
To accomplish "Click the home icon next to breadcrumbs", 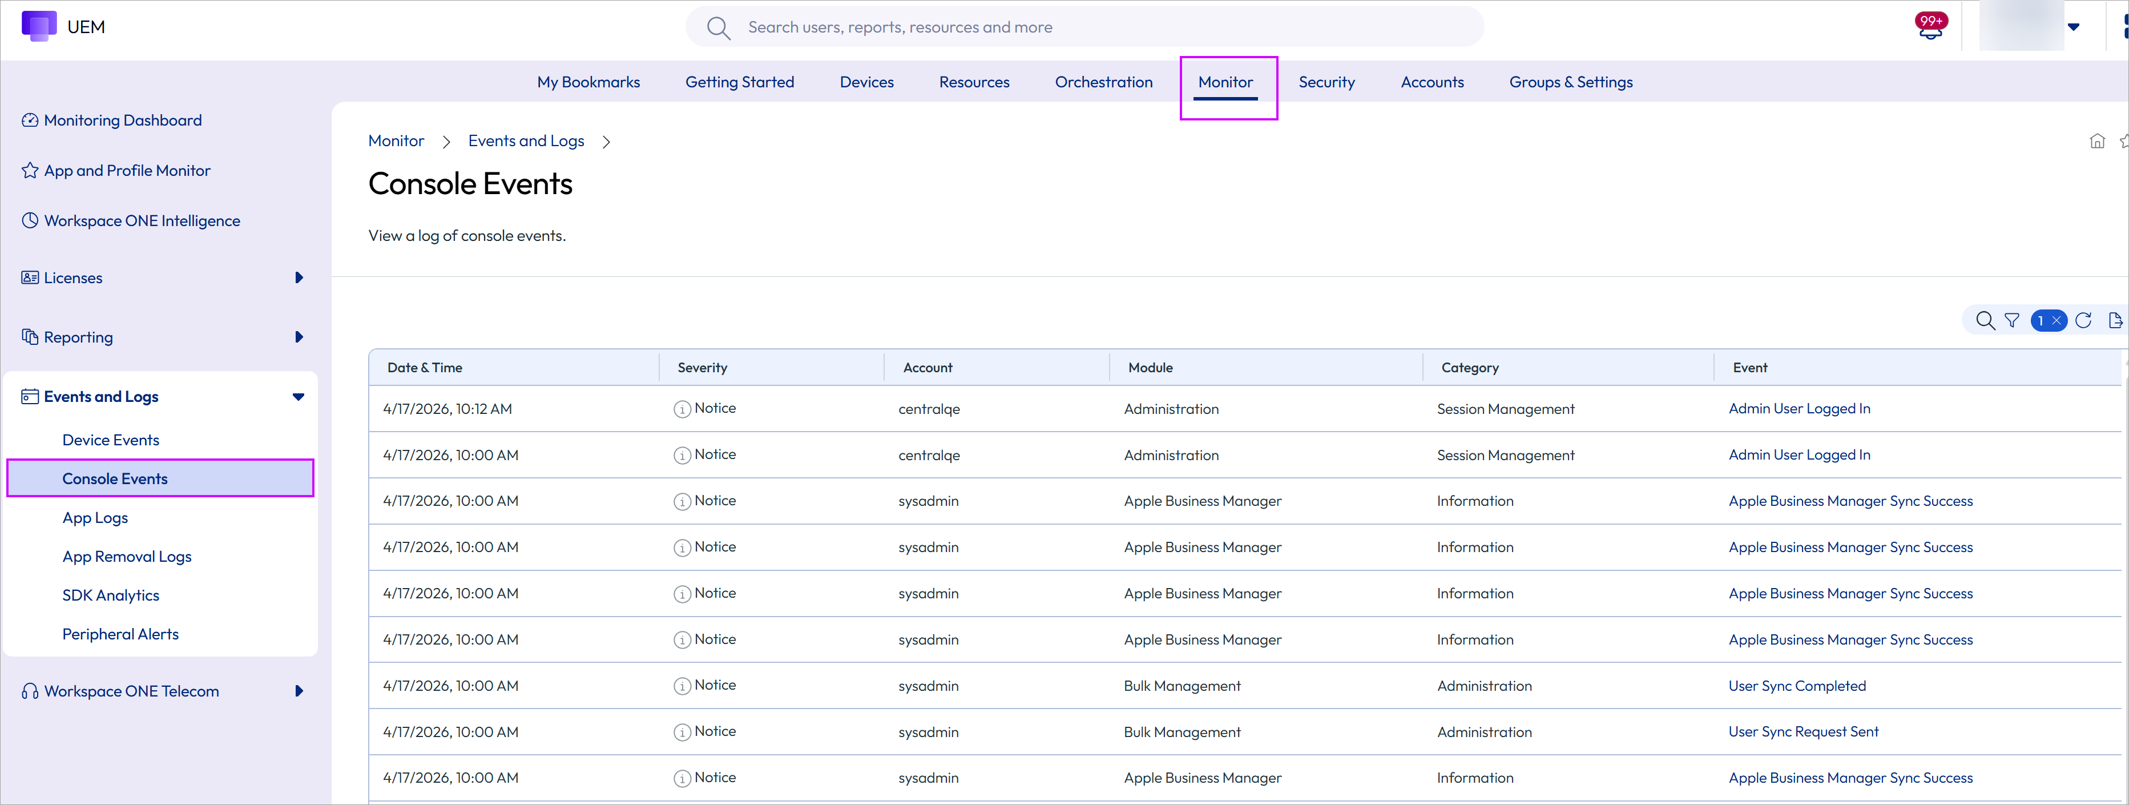I will pos(2097,142).
